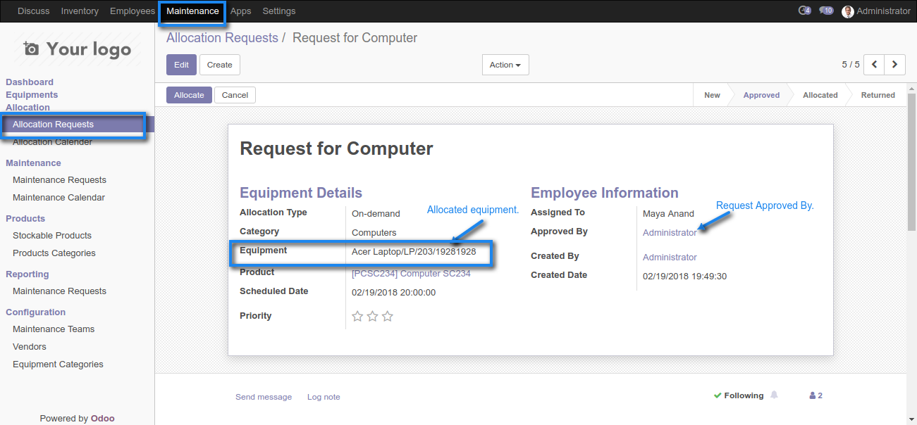Viewport: 917px width, 425px height.
Task: Open Maintenance Teams in the sidebar
Action: pyautogui.click(x=54, y=329)
